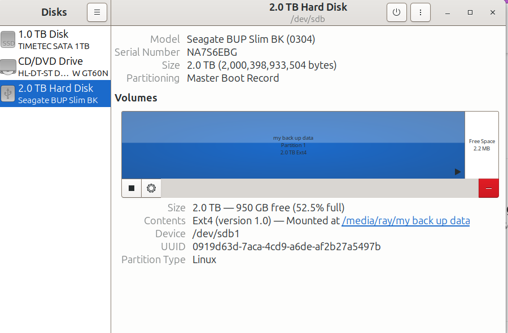508x333 pixels.
Task: Select the my back up data Partition 1 volume
Action: click(x=293, y=145)
